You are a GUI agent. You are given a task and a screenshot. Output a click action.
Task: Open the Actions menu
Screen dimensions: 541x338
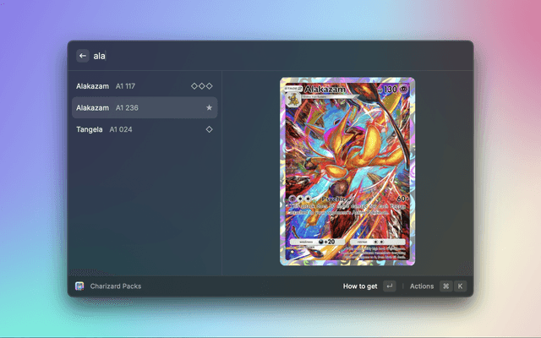click(x=421, y=286)
